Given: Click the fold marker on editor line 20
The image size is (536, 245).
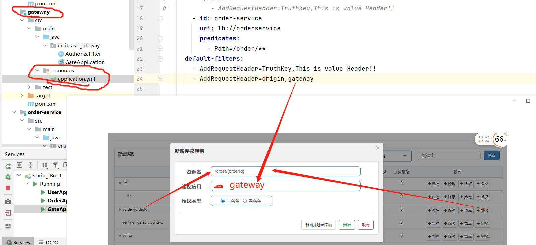Looking at the screenshot, I should (160, 39).
